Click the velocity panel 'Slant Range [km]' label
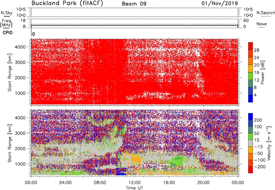 pos(10,143)
